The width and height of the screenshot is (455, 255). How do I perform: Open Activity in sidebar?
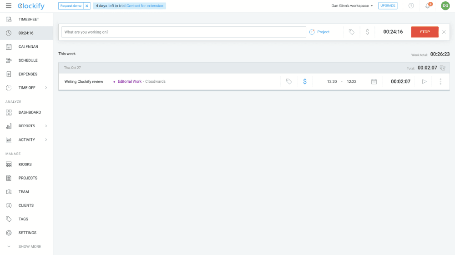[x=27, y=140]
